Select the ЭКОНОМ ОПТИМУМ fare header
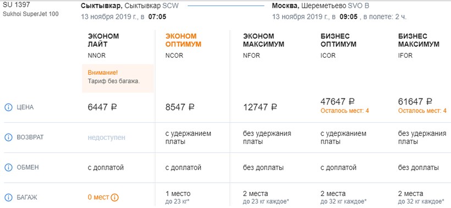 pyautogui.click(x=183, y=40)
